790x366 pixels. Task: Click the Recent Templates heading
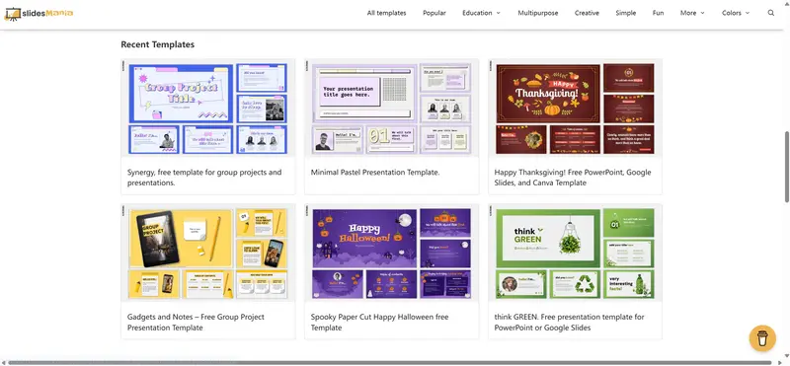(157, 44)
